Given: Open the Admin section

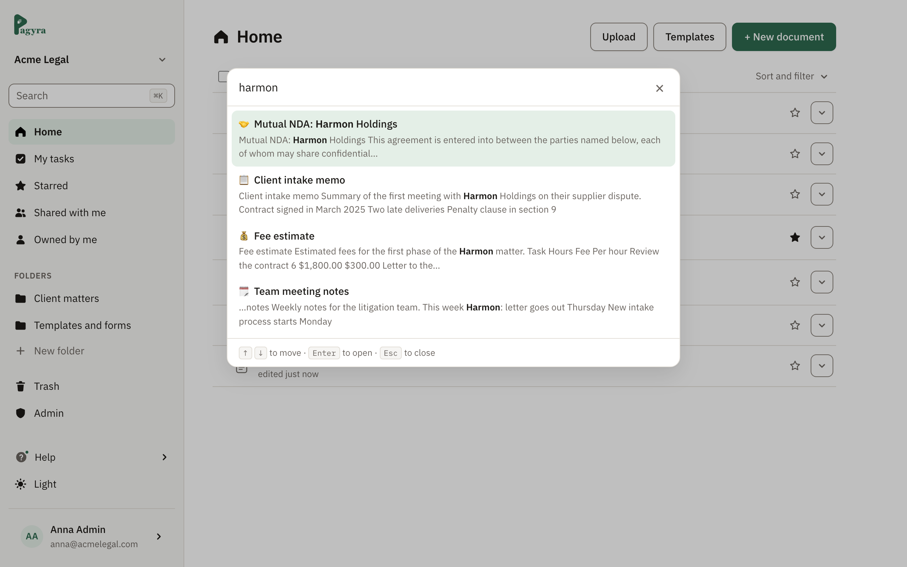Looking at the screenshot, I should point(91,413).
